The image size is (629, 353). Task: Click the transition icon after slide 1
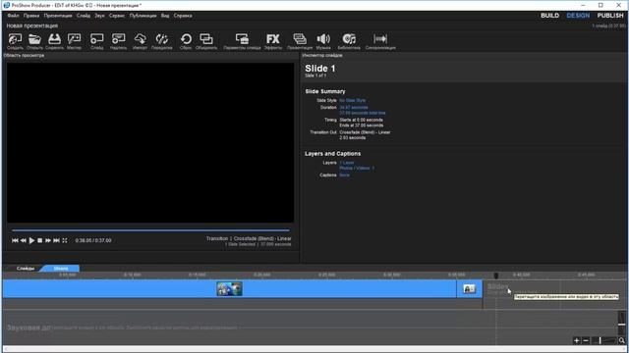[469, 289]
